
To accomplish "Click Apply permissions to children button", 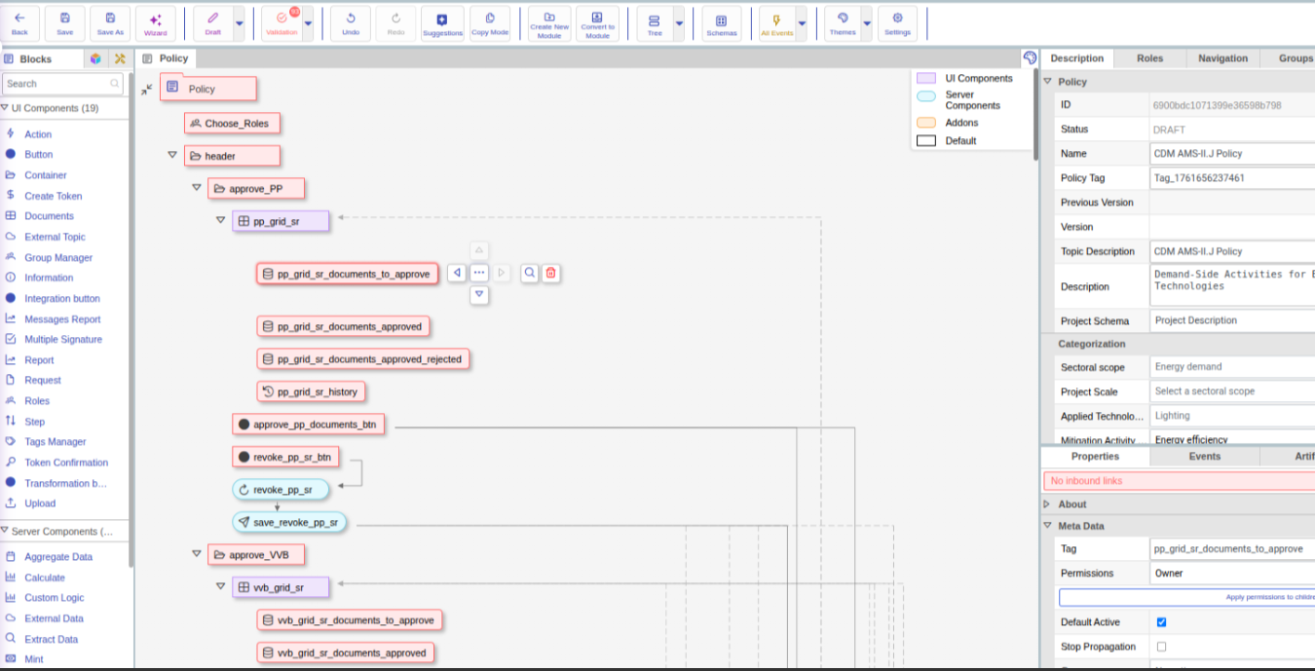I will (x=1187, y=597).
